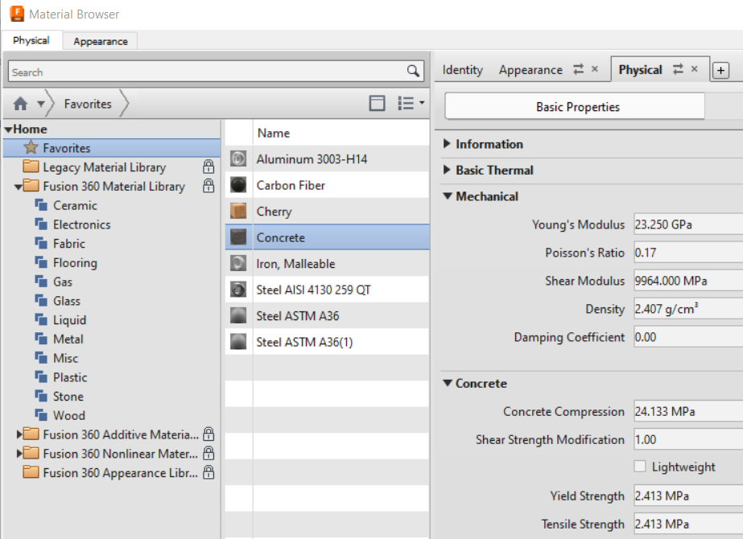Click the replace-asset icon on Appearance tab
Screen dimensions: 743x539
tap(578, 70)
